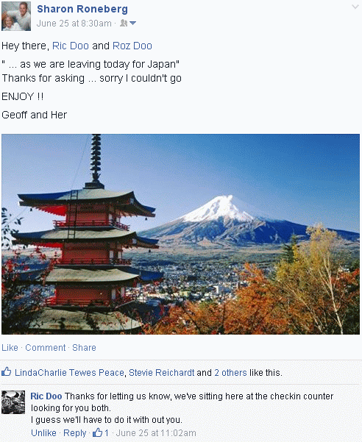
Task: Reply to Ric Doo's comment
Action: point(75,432)
